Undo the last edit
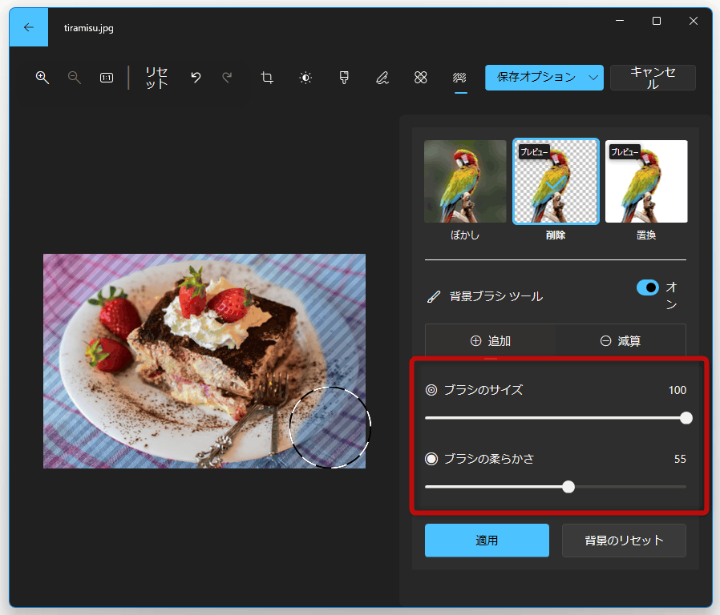 196,78
